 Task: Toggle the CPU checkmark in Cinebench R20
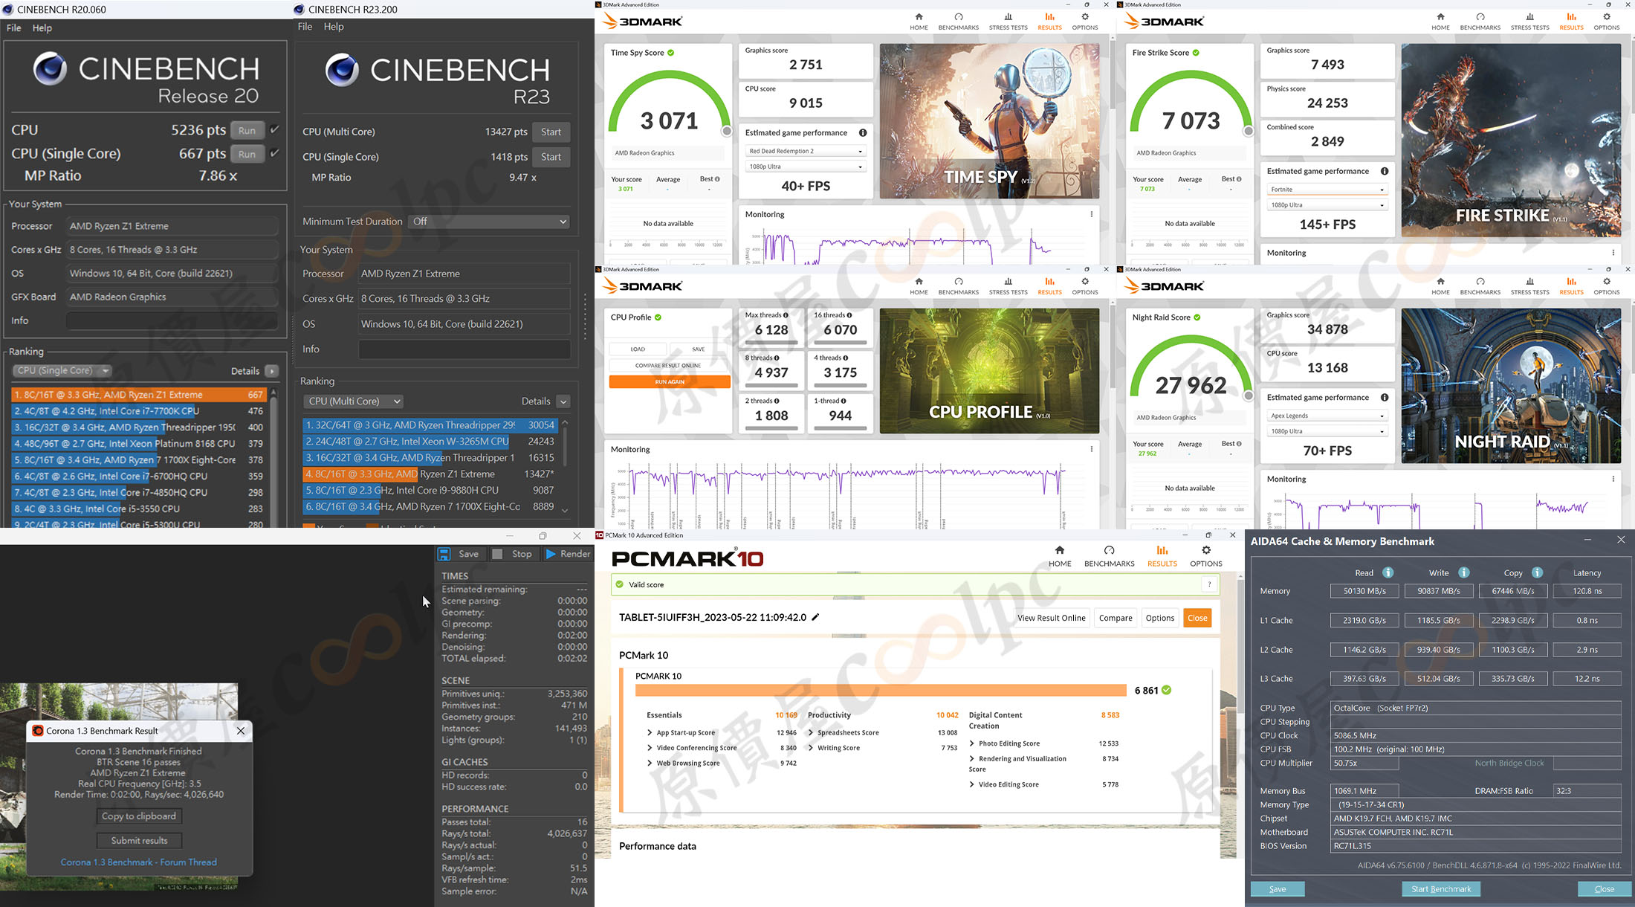pyautogui.click(x=274, y=130)
